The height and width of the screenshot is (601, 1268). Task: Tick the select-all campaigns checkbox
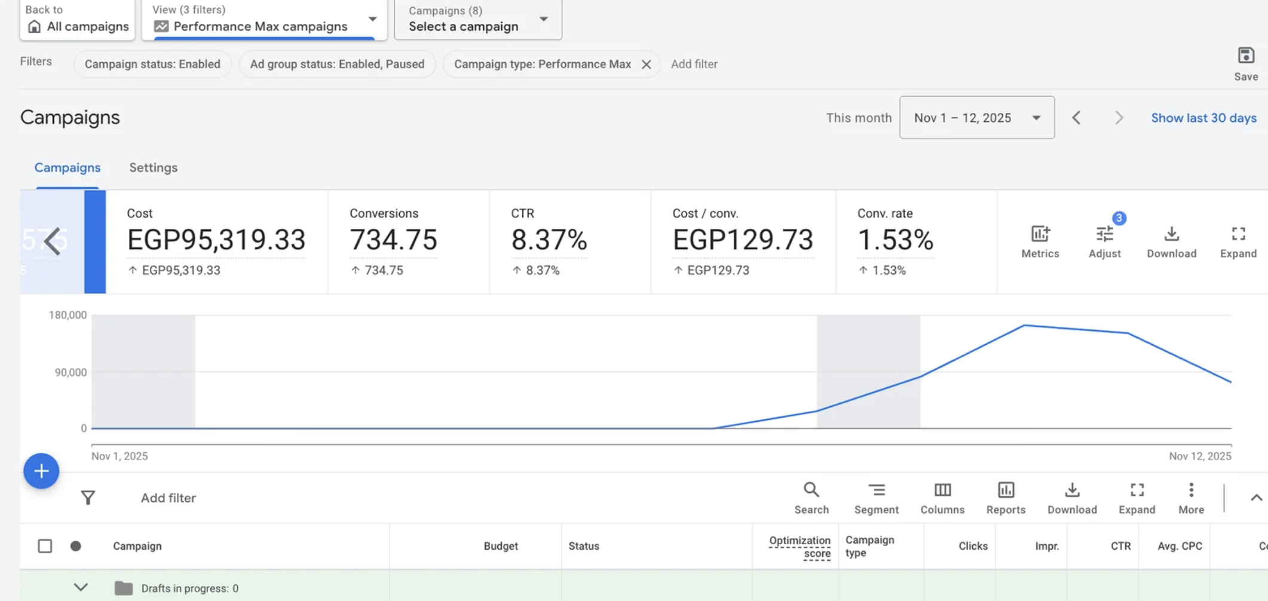point(45,546)
